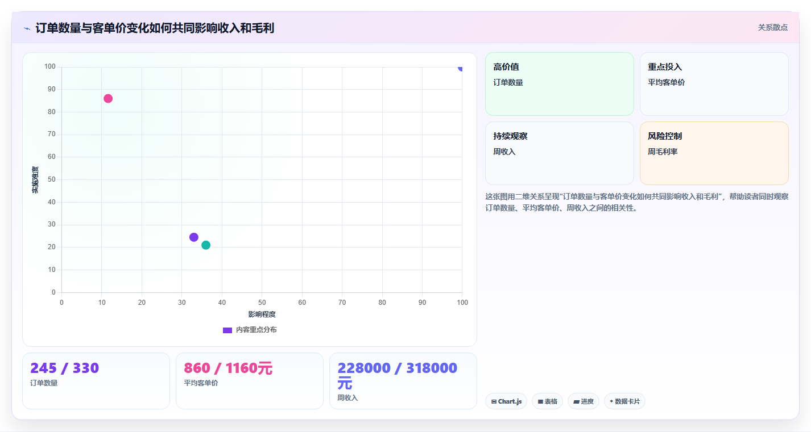Select the 数据卡片 tag chip

624,401
